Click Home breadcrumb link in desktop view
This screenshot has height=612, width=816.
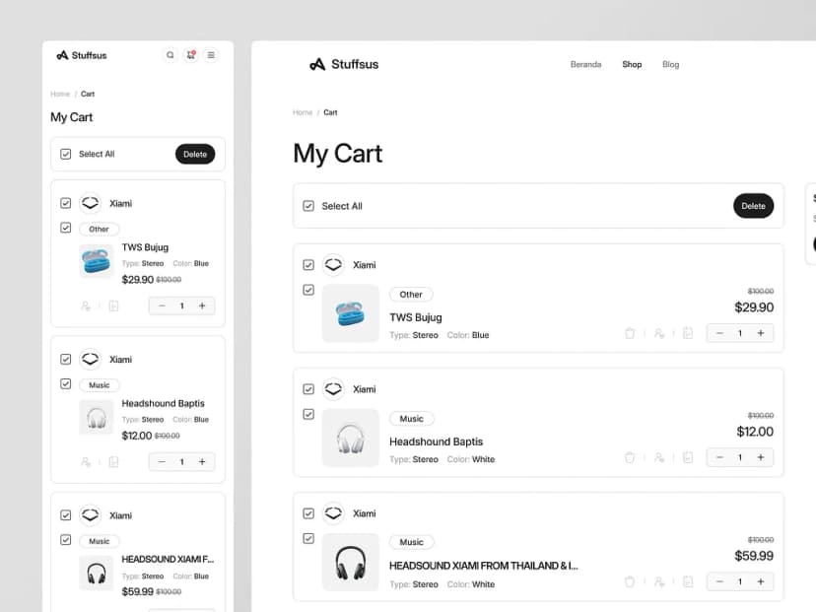tap(303, 112)
